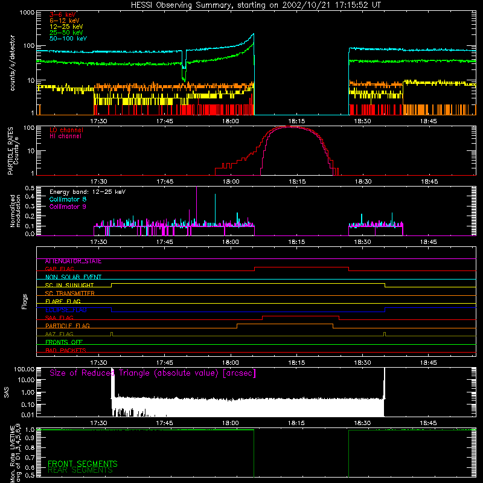Viewport: 483px width, 483px height.
Task: Click the 1.0 y-axis value on livetime plot
Action: tap(30, 429)
